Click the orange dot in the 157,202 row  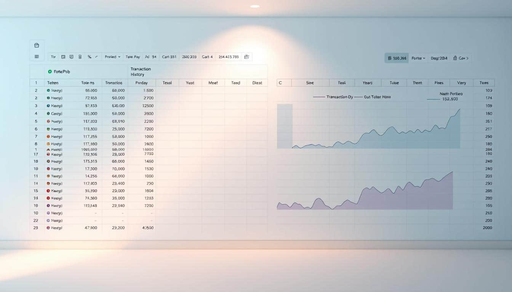(x=48, y=121)
